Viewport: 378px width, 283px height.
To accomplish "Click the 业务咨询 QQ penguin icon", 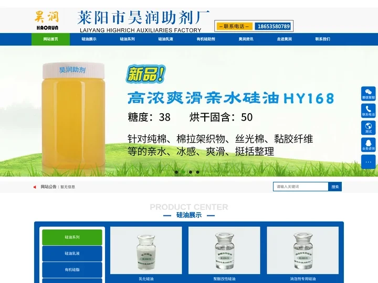I will point(368,144).
